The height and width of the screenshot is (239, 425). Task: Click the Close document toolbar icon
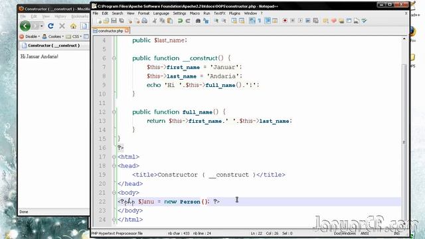(x=130, y=21)
